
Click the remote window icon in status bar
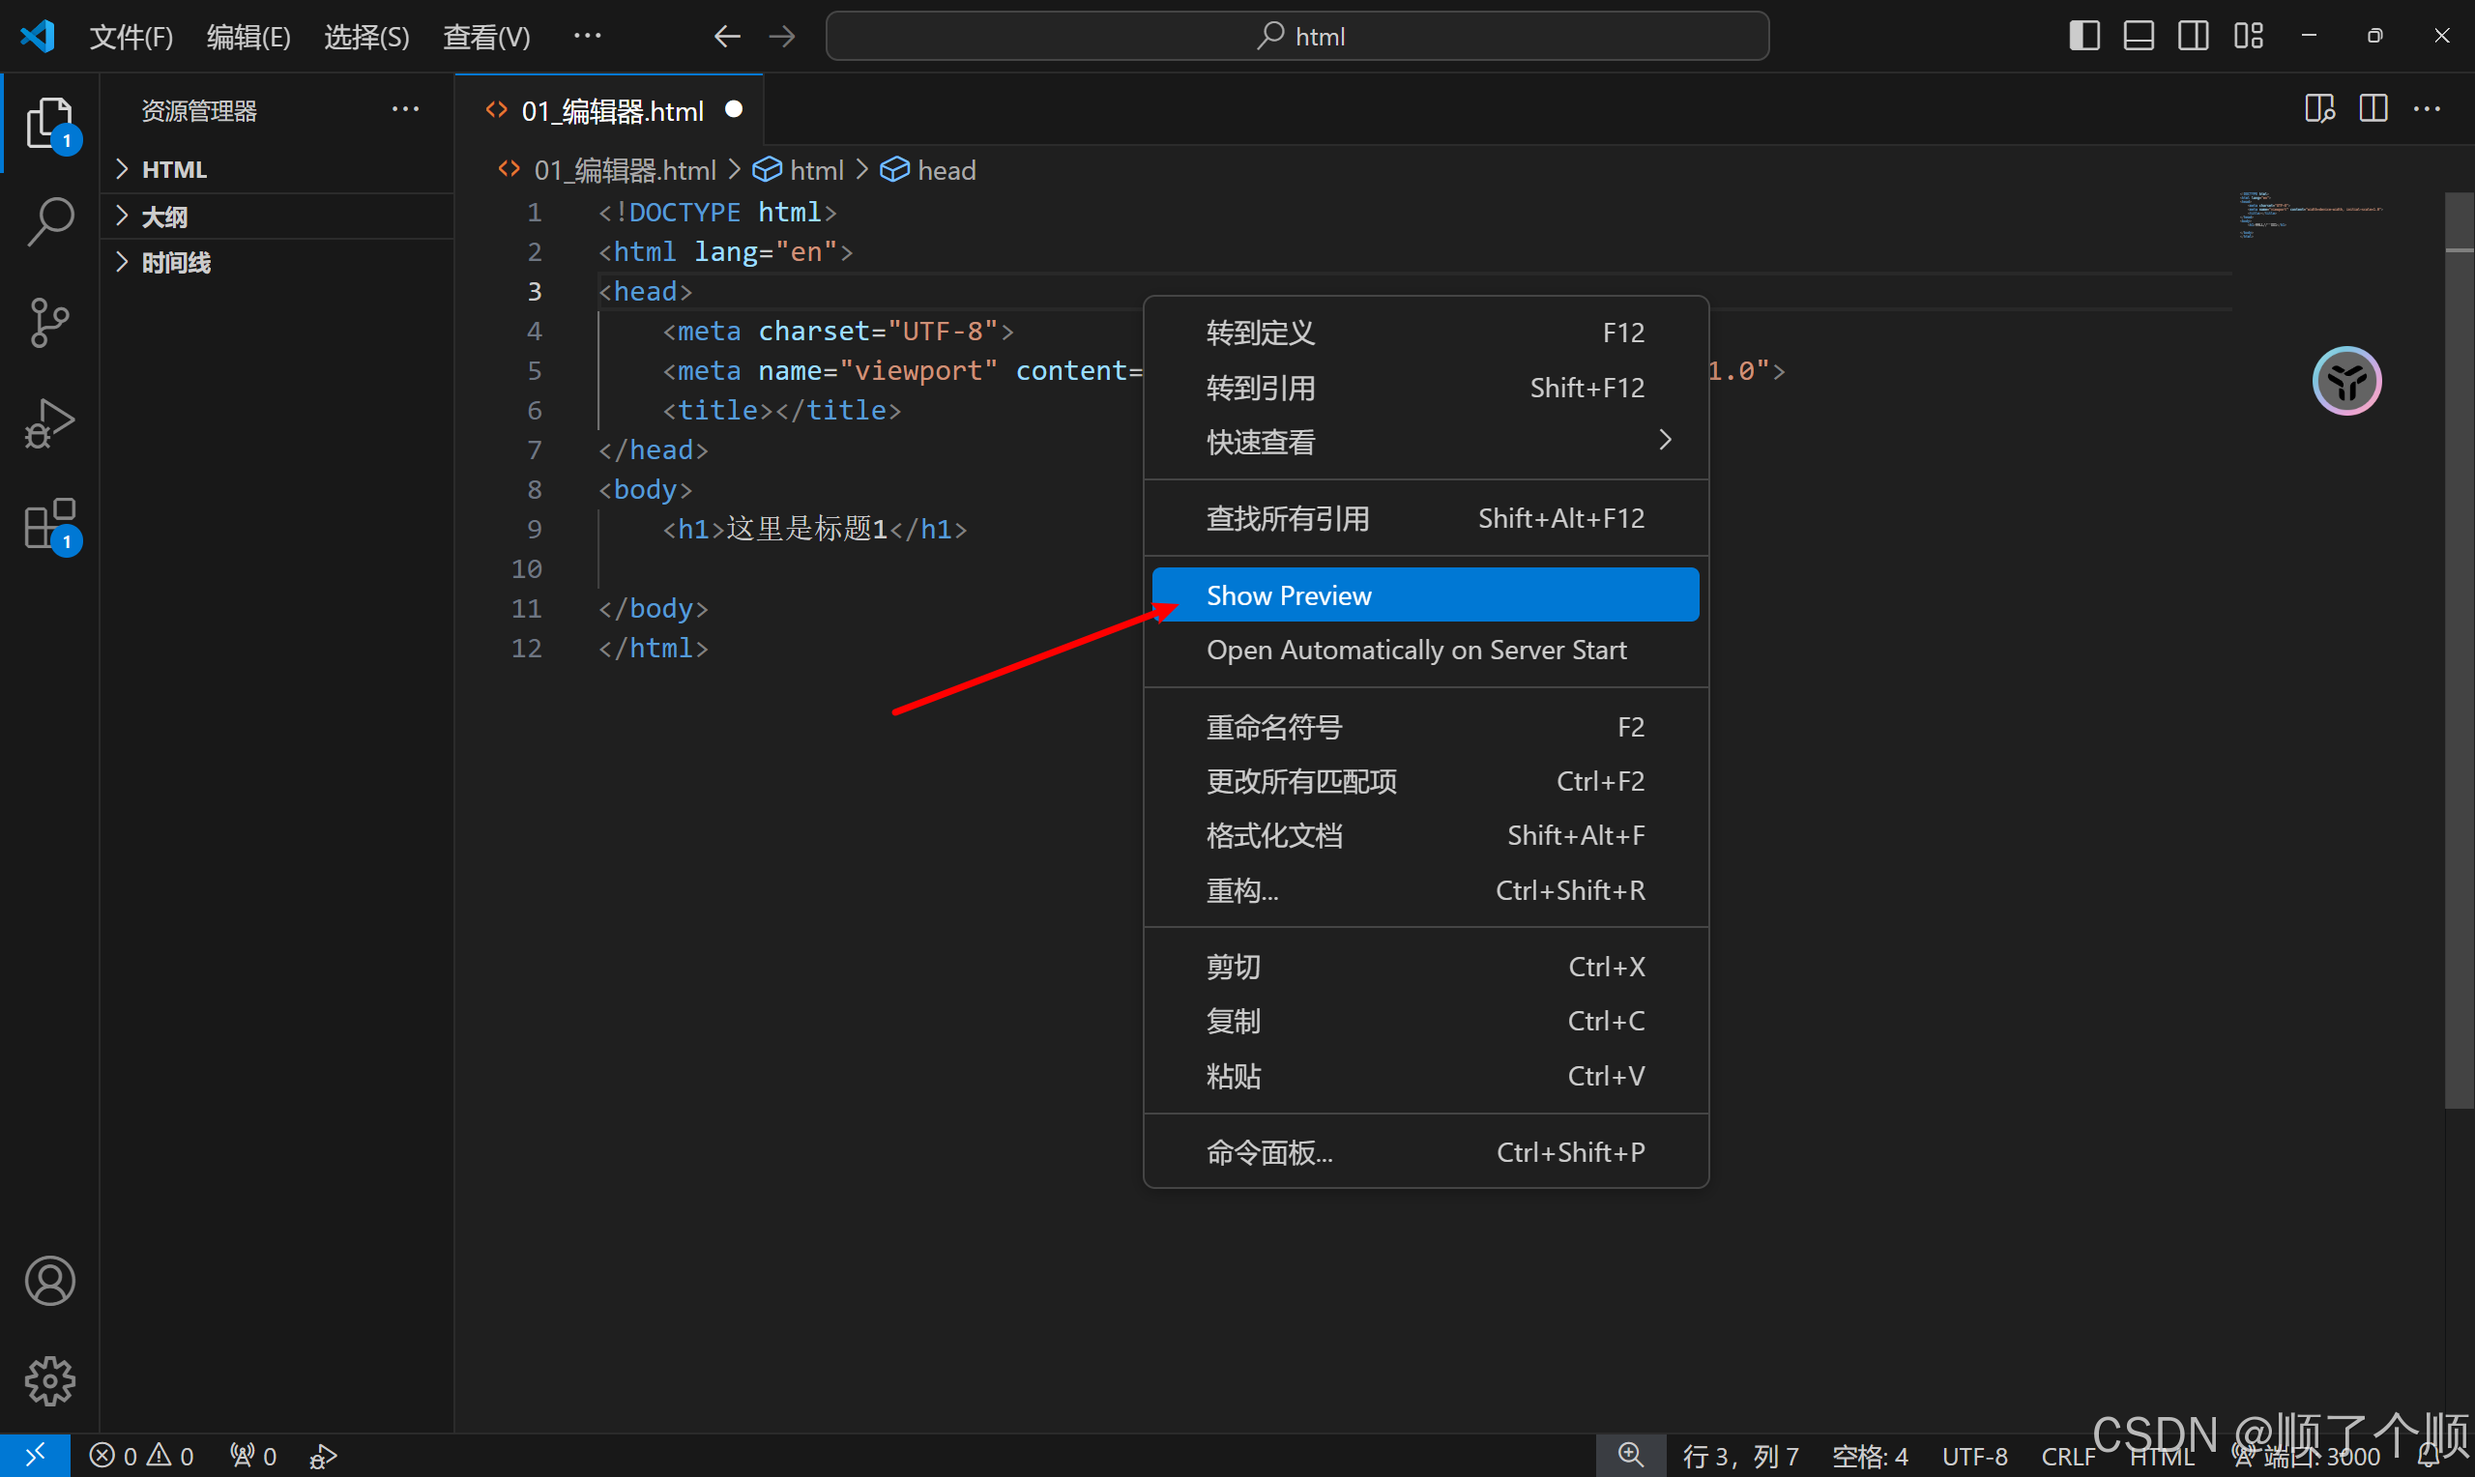(35, 1455)
